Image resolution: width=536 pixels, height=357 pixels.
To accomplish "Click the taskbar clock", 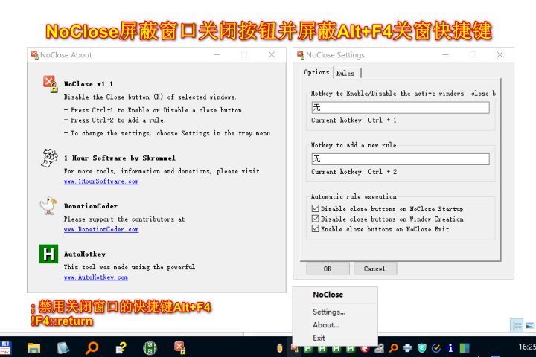I will (x=527, y=347).
